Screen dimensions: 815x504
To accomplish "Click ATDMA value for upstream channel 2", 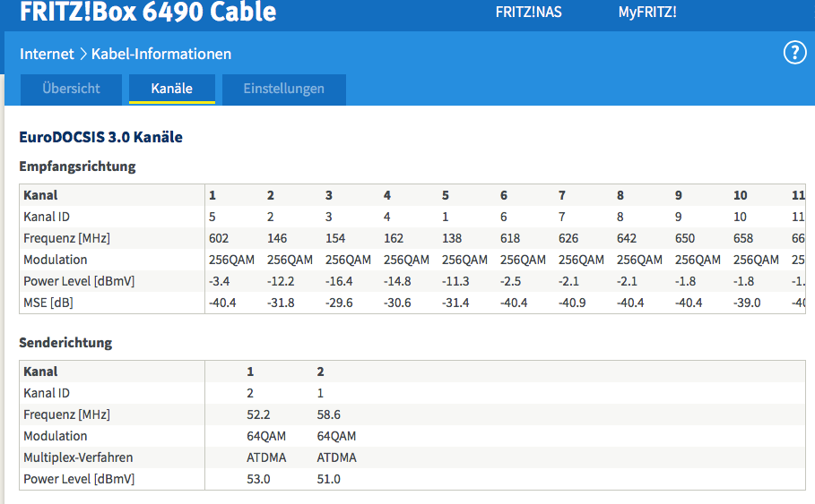I will [x=337, y=457].
